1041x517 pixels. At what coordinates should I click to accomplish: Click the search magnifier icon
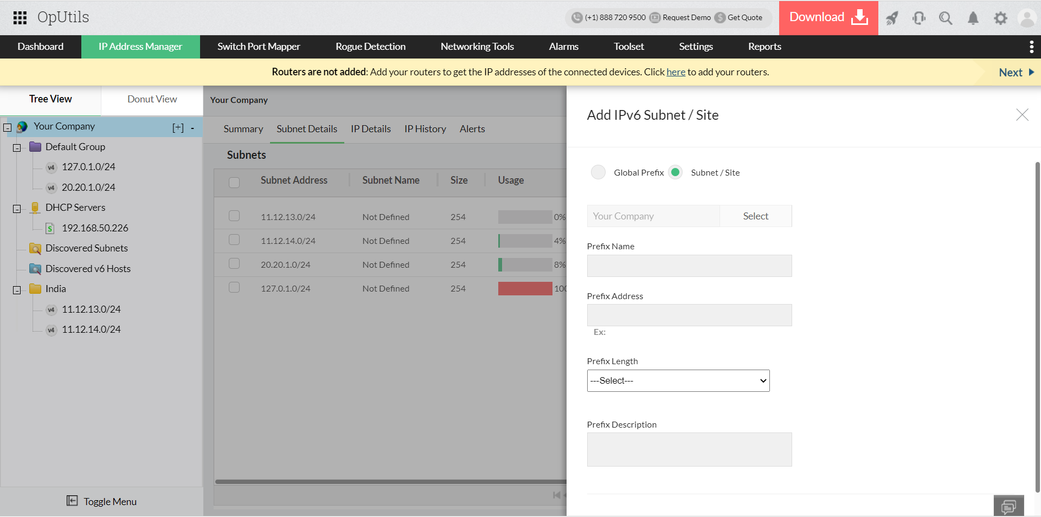pyautogui.click(x=946, y=18)
